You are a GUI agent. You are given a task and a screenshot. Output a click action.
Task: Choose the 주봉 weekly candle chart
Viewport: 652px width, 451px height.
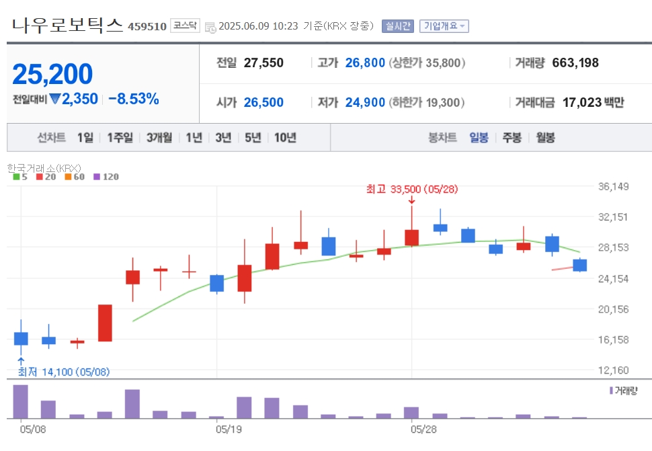click(x=512, y=138)
